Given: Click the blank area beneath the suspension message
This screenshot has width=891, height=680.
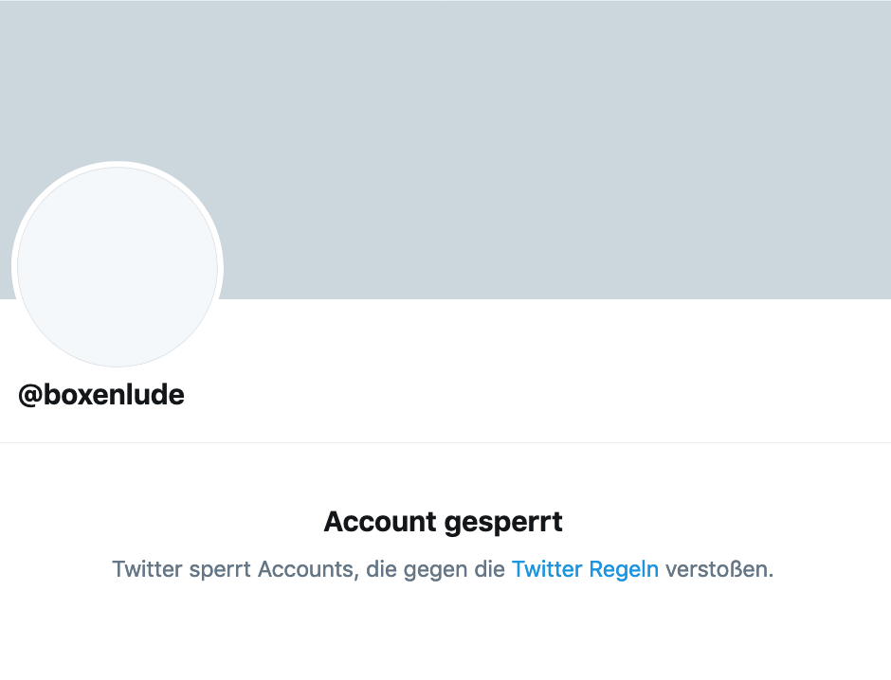Looking at the screenshot, I should click(445, 635).
